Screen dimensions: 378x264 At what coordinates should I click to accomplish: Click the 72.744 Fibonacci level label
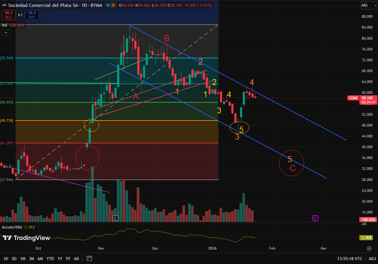7,58
